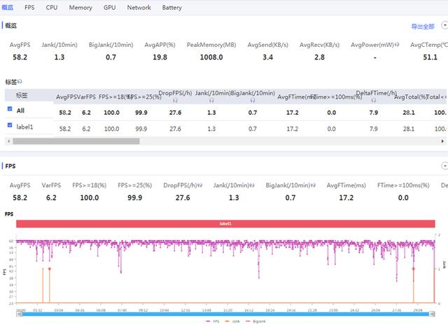Click the 导出全部 export all link
Screen dimensions: 448x324
pyautogui.click(x=422, y=27)
